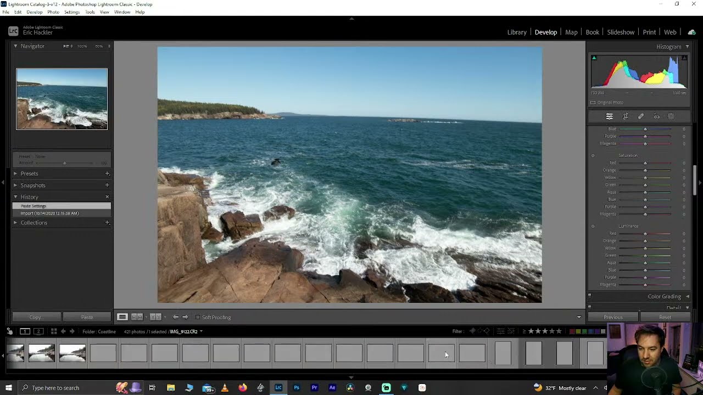Viewport: 703px width, 395px height.
Task: Adjust the Saturation Red slider handle
Action: pos(645,163)
